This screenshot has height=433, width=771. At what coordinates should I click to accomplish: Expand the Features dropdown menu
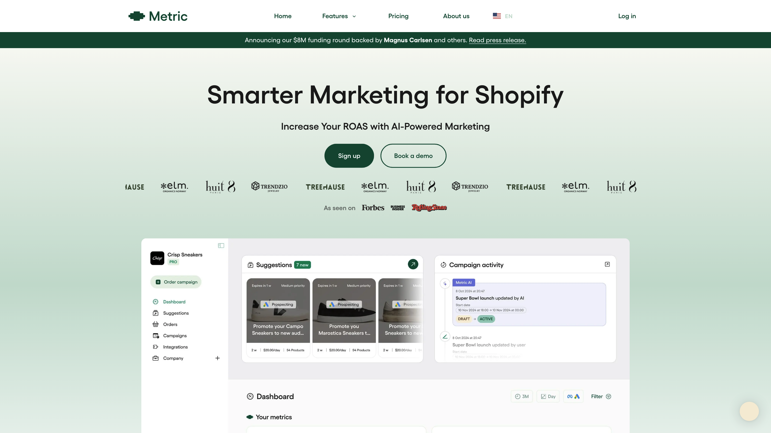point(339,16)
